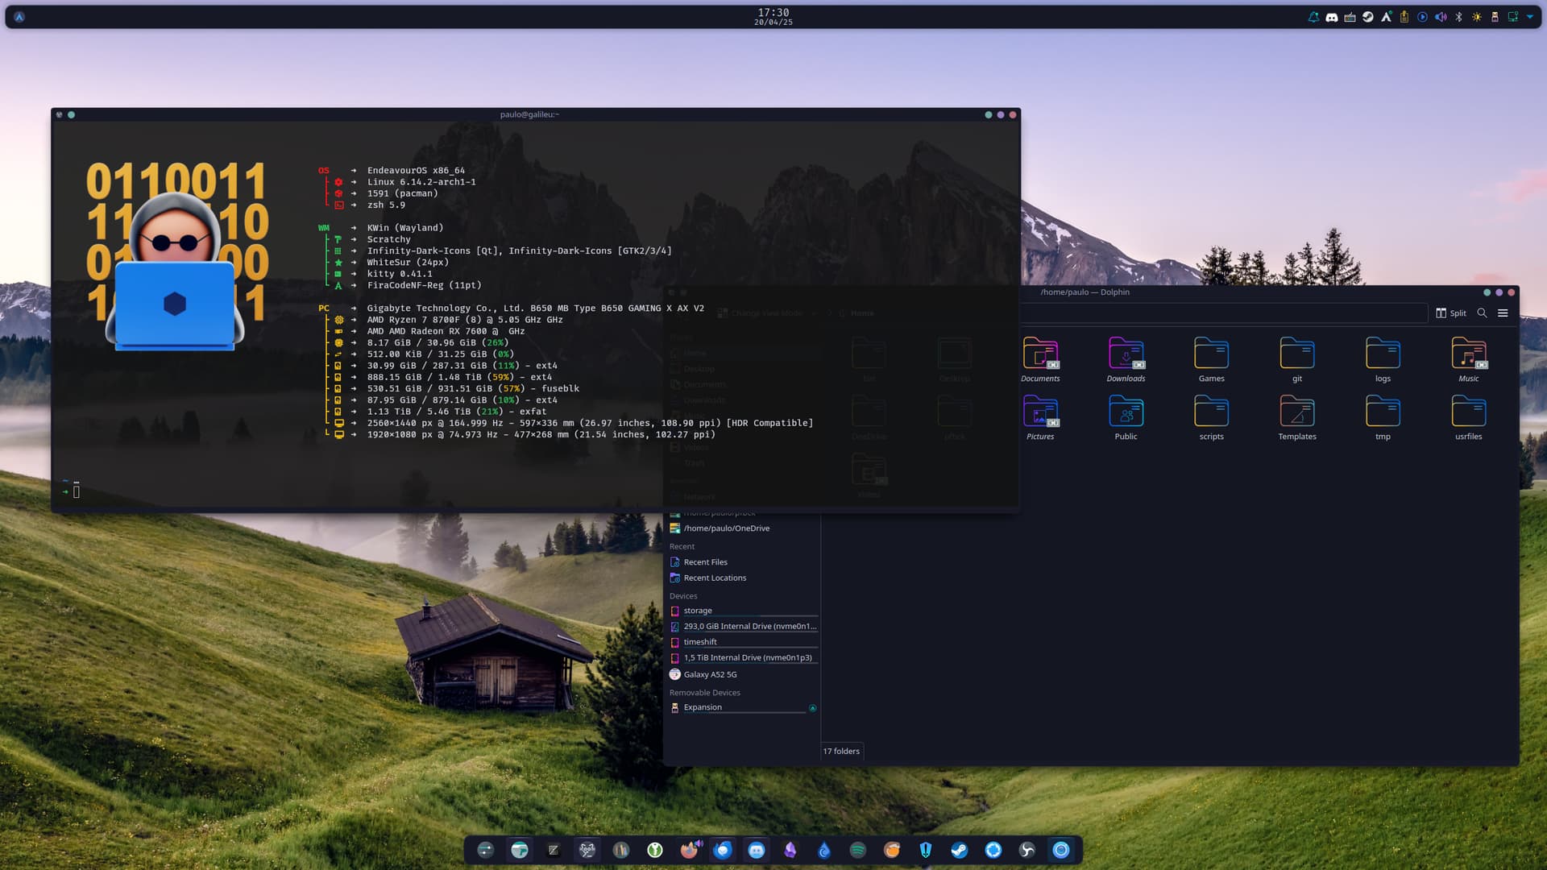Viewport: 1547px width, 870px height.
Task: Open the Documents folder in Dolphin
Action: coord(1040,359)
